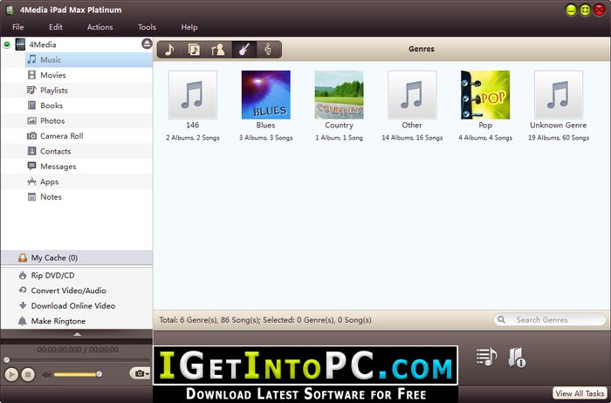Select the Other genre thumbnail
This screenshot has width=611, height=403.
pos(412,94)
